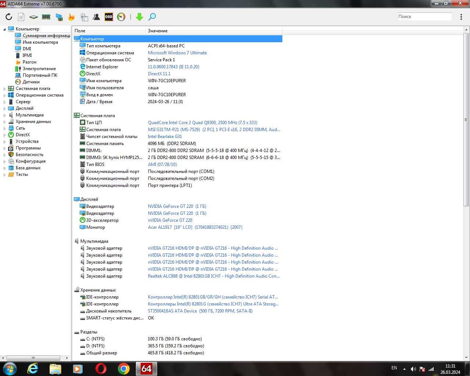Select the Компьютер group header row

178,39
